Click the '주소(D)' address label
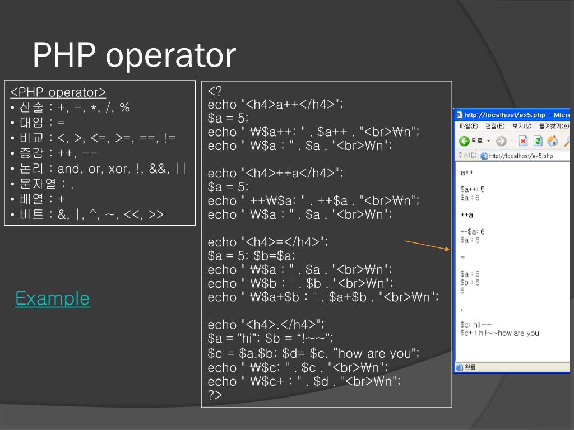 (467, 156)
